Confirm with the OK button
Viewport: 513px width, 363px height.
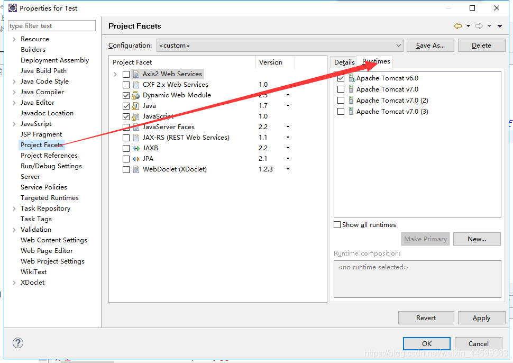click(x=427, y=344)
